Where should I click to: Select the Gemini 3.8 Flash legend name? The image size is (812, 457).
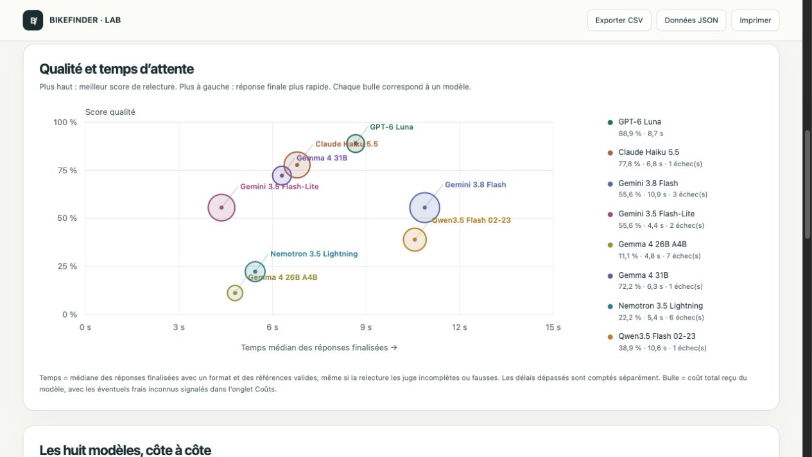pyautogui.click(x=648, y=184)
